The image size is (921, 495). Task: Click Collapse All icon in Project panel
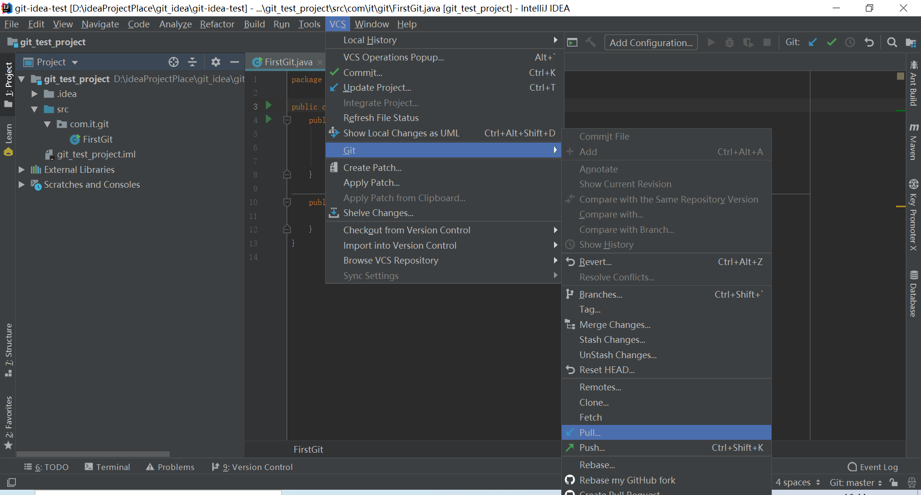(192, 62)
